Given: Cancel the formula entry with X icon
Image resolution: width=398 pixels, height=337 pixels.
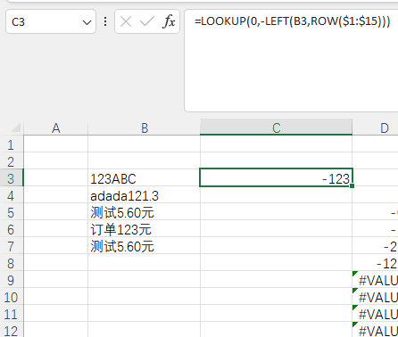Looking at the screenshot, I should coord(126,21).
